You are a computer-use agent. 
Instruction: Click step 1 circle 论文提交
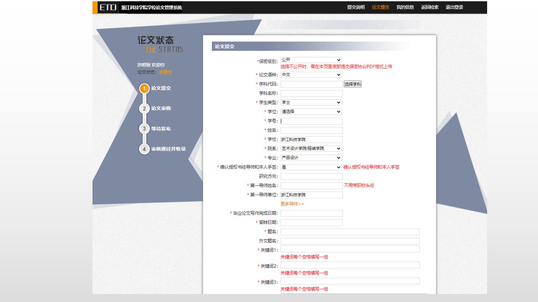144,89
